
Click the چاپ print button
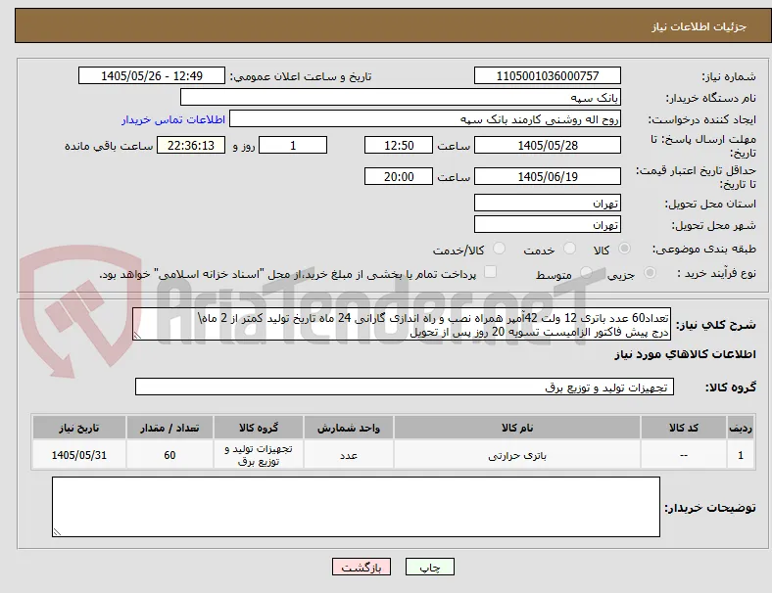tap(429, 567)
